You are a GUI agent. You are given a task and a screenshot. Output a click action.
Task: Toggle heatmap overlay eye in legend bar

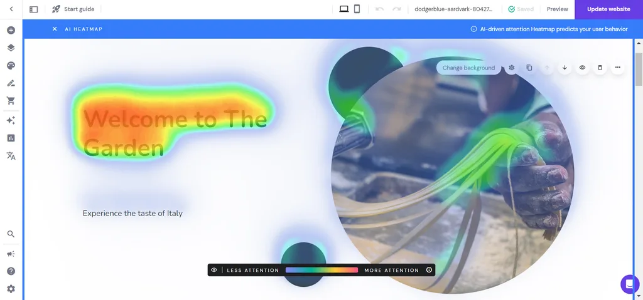[213, 270]
